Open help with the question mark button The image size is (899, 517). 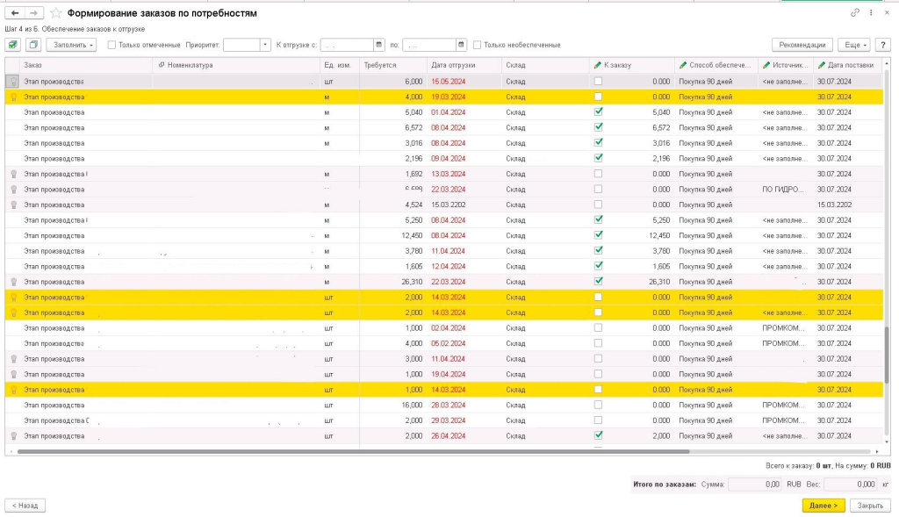click(x=883, y=45)
